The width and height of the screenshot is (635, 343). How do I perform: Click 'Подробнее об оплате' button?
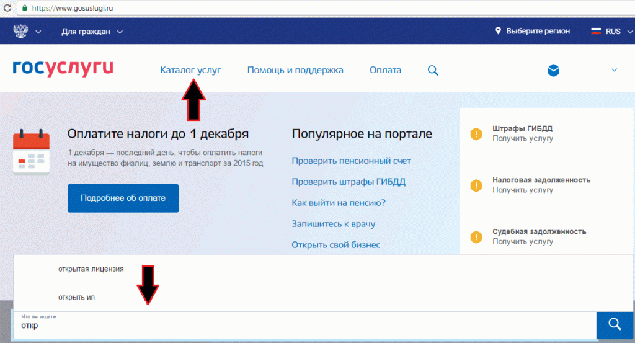point(123,198)
